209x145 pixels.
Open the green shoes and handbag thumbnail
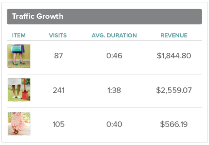click(x=19, y=56)
